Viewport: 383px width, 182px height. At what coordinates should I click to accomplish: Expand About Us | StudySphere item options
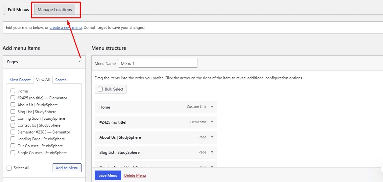212,137
